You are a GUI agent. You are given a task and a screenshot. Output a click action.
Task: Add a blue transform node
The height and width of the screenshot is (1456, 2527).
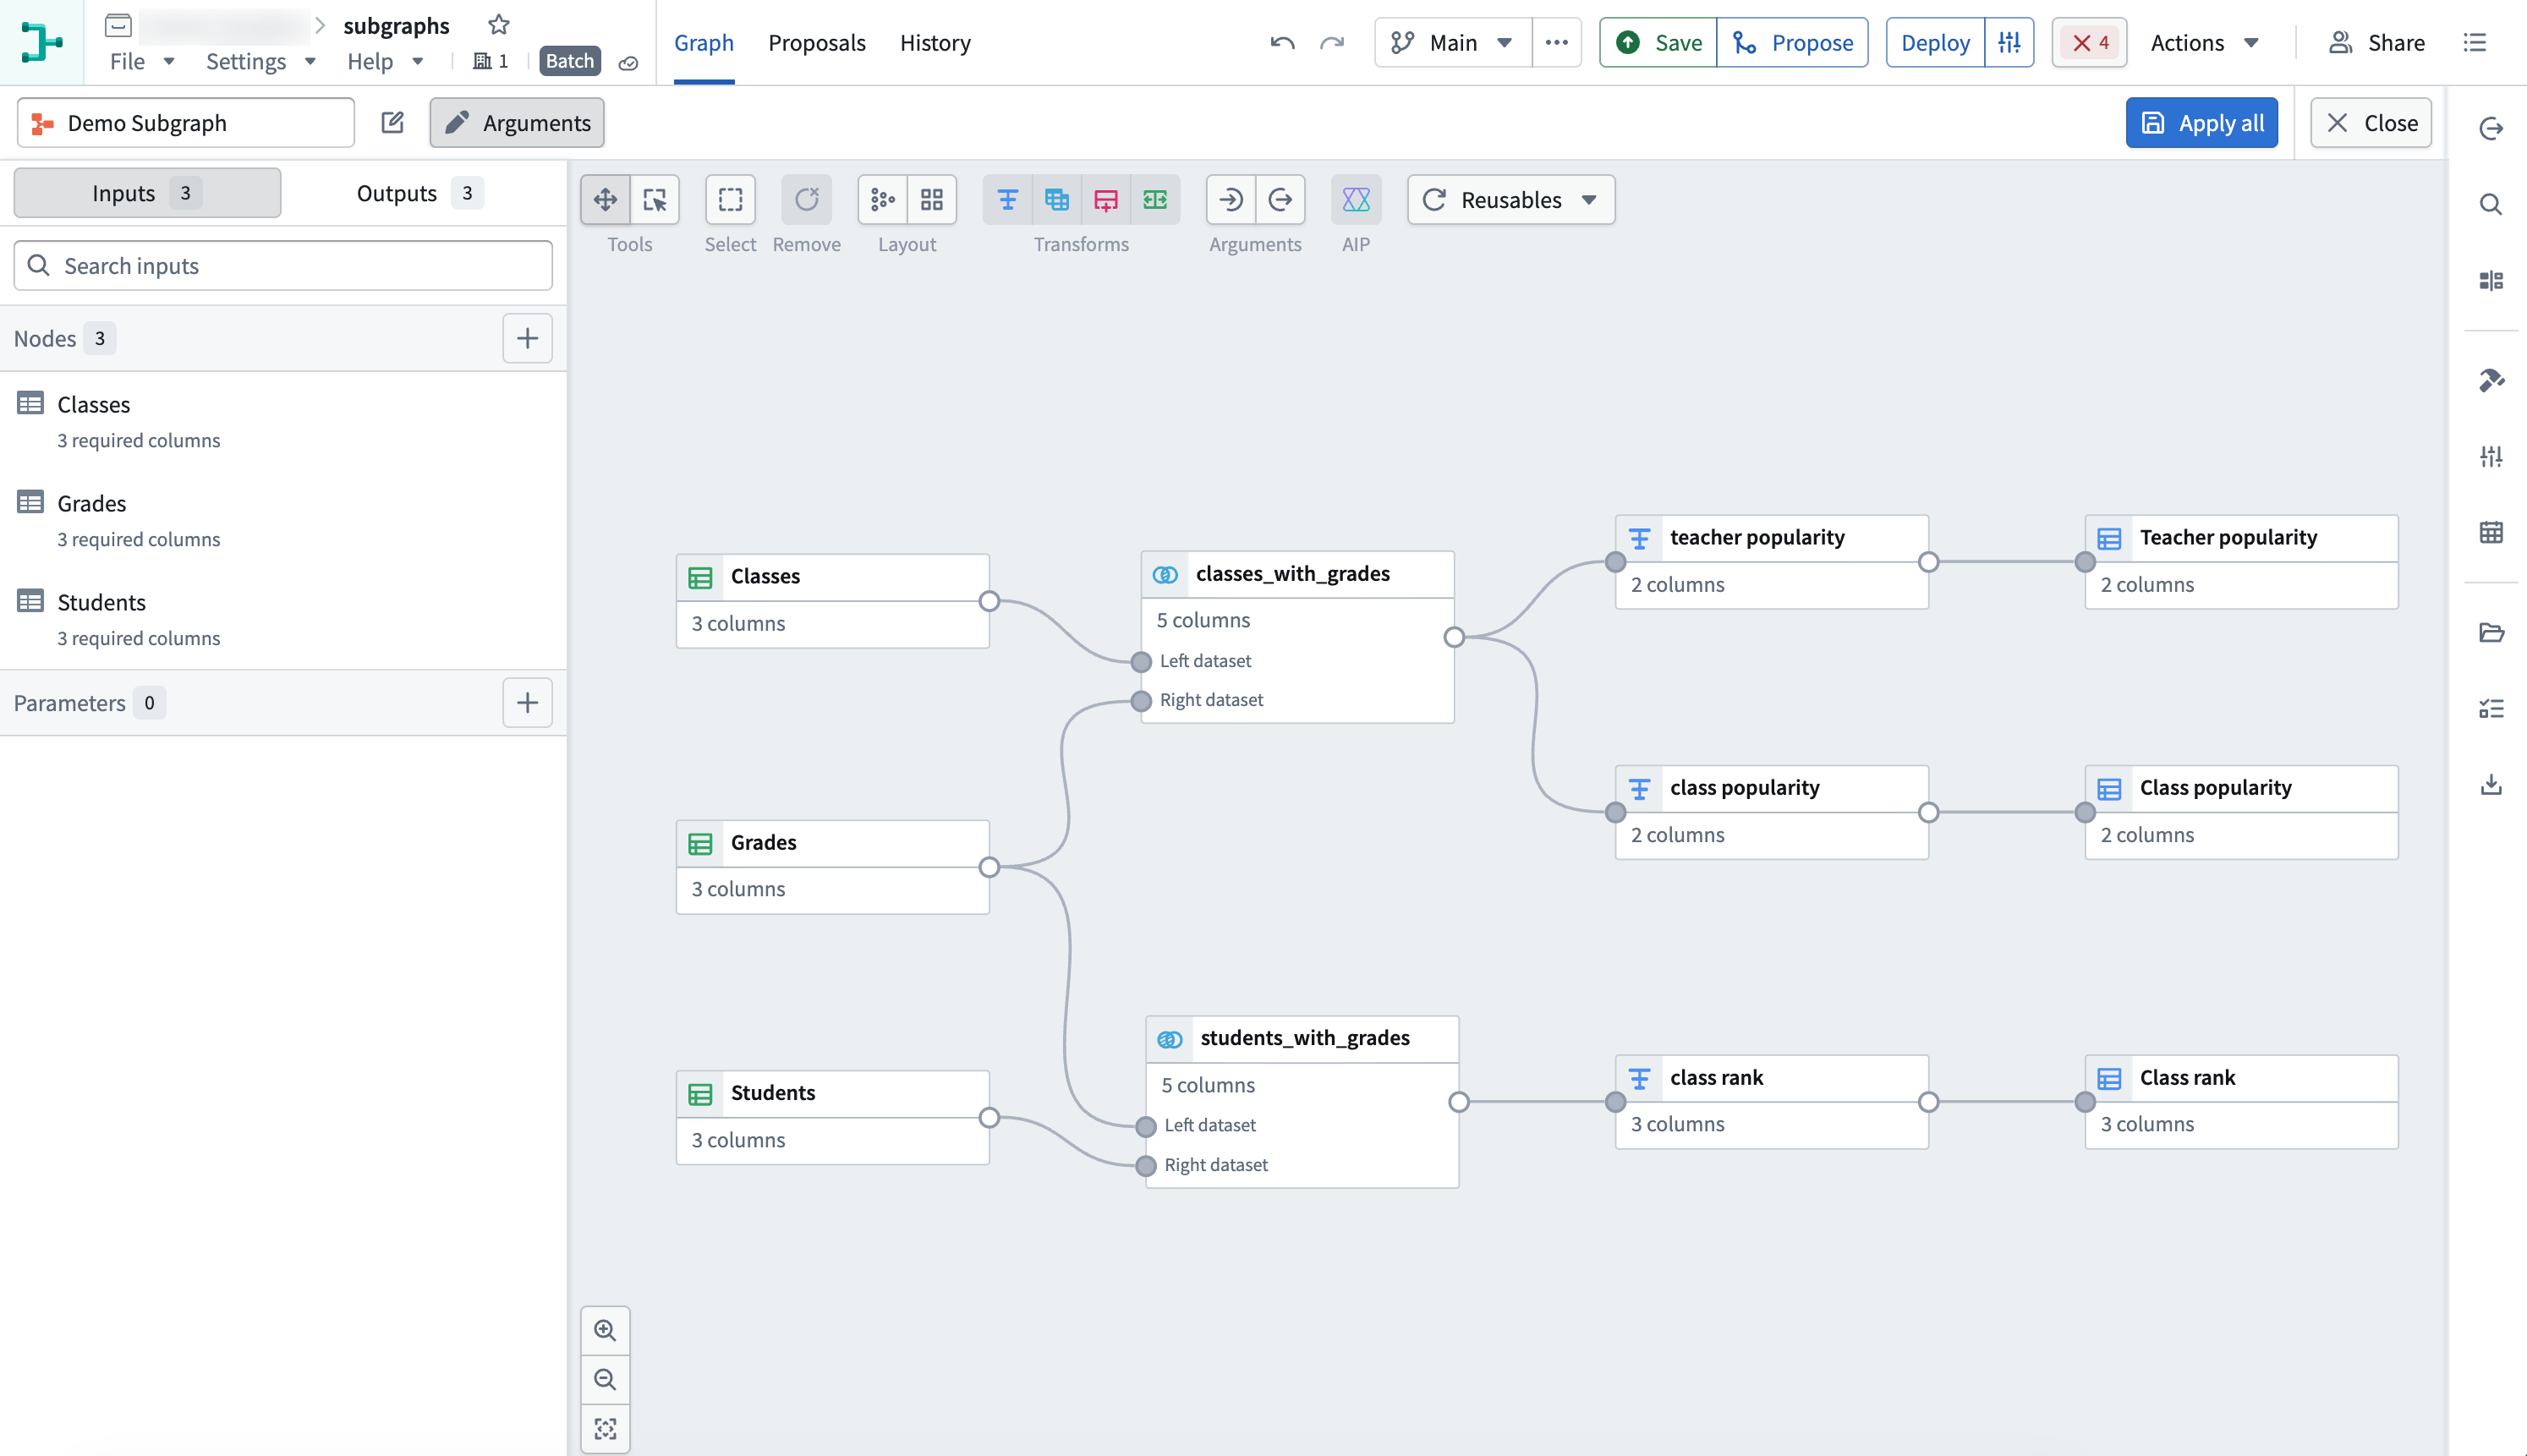(x=1007, y=200)
